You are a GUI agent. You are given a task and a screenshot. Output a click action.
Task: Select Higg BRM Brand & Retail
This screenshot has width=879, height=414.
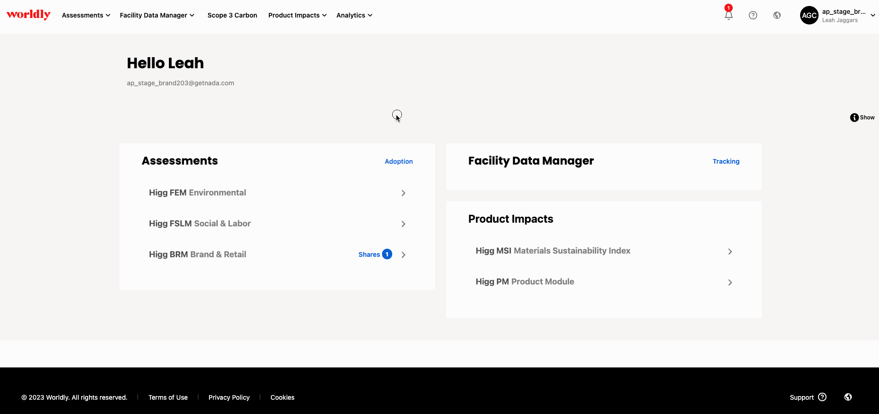click(x=197, y=254)
